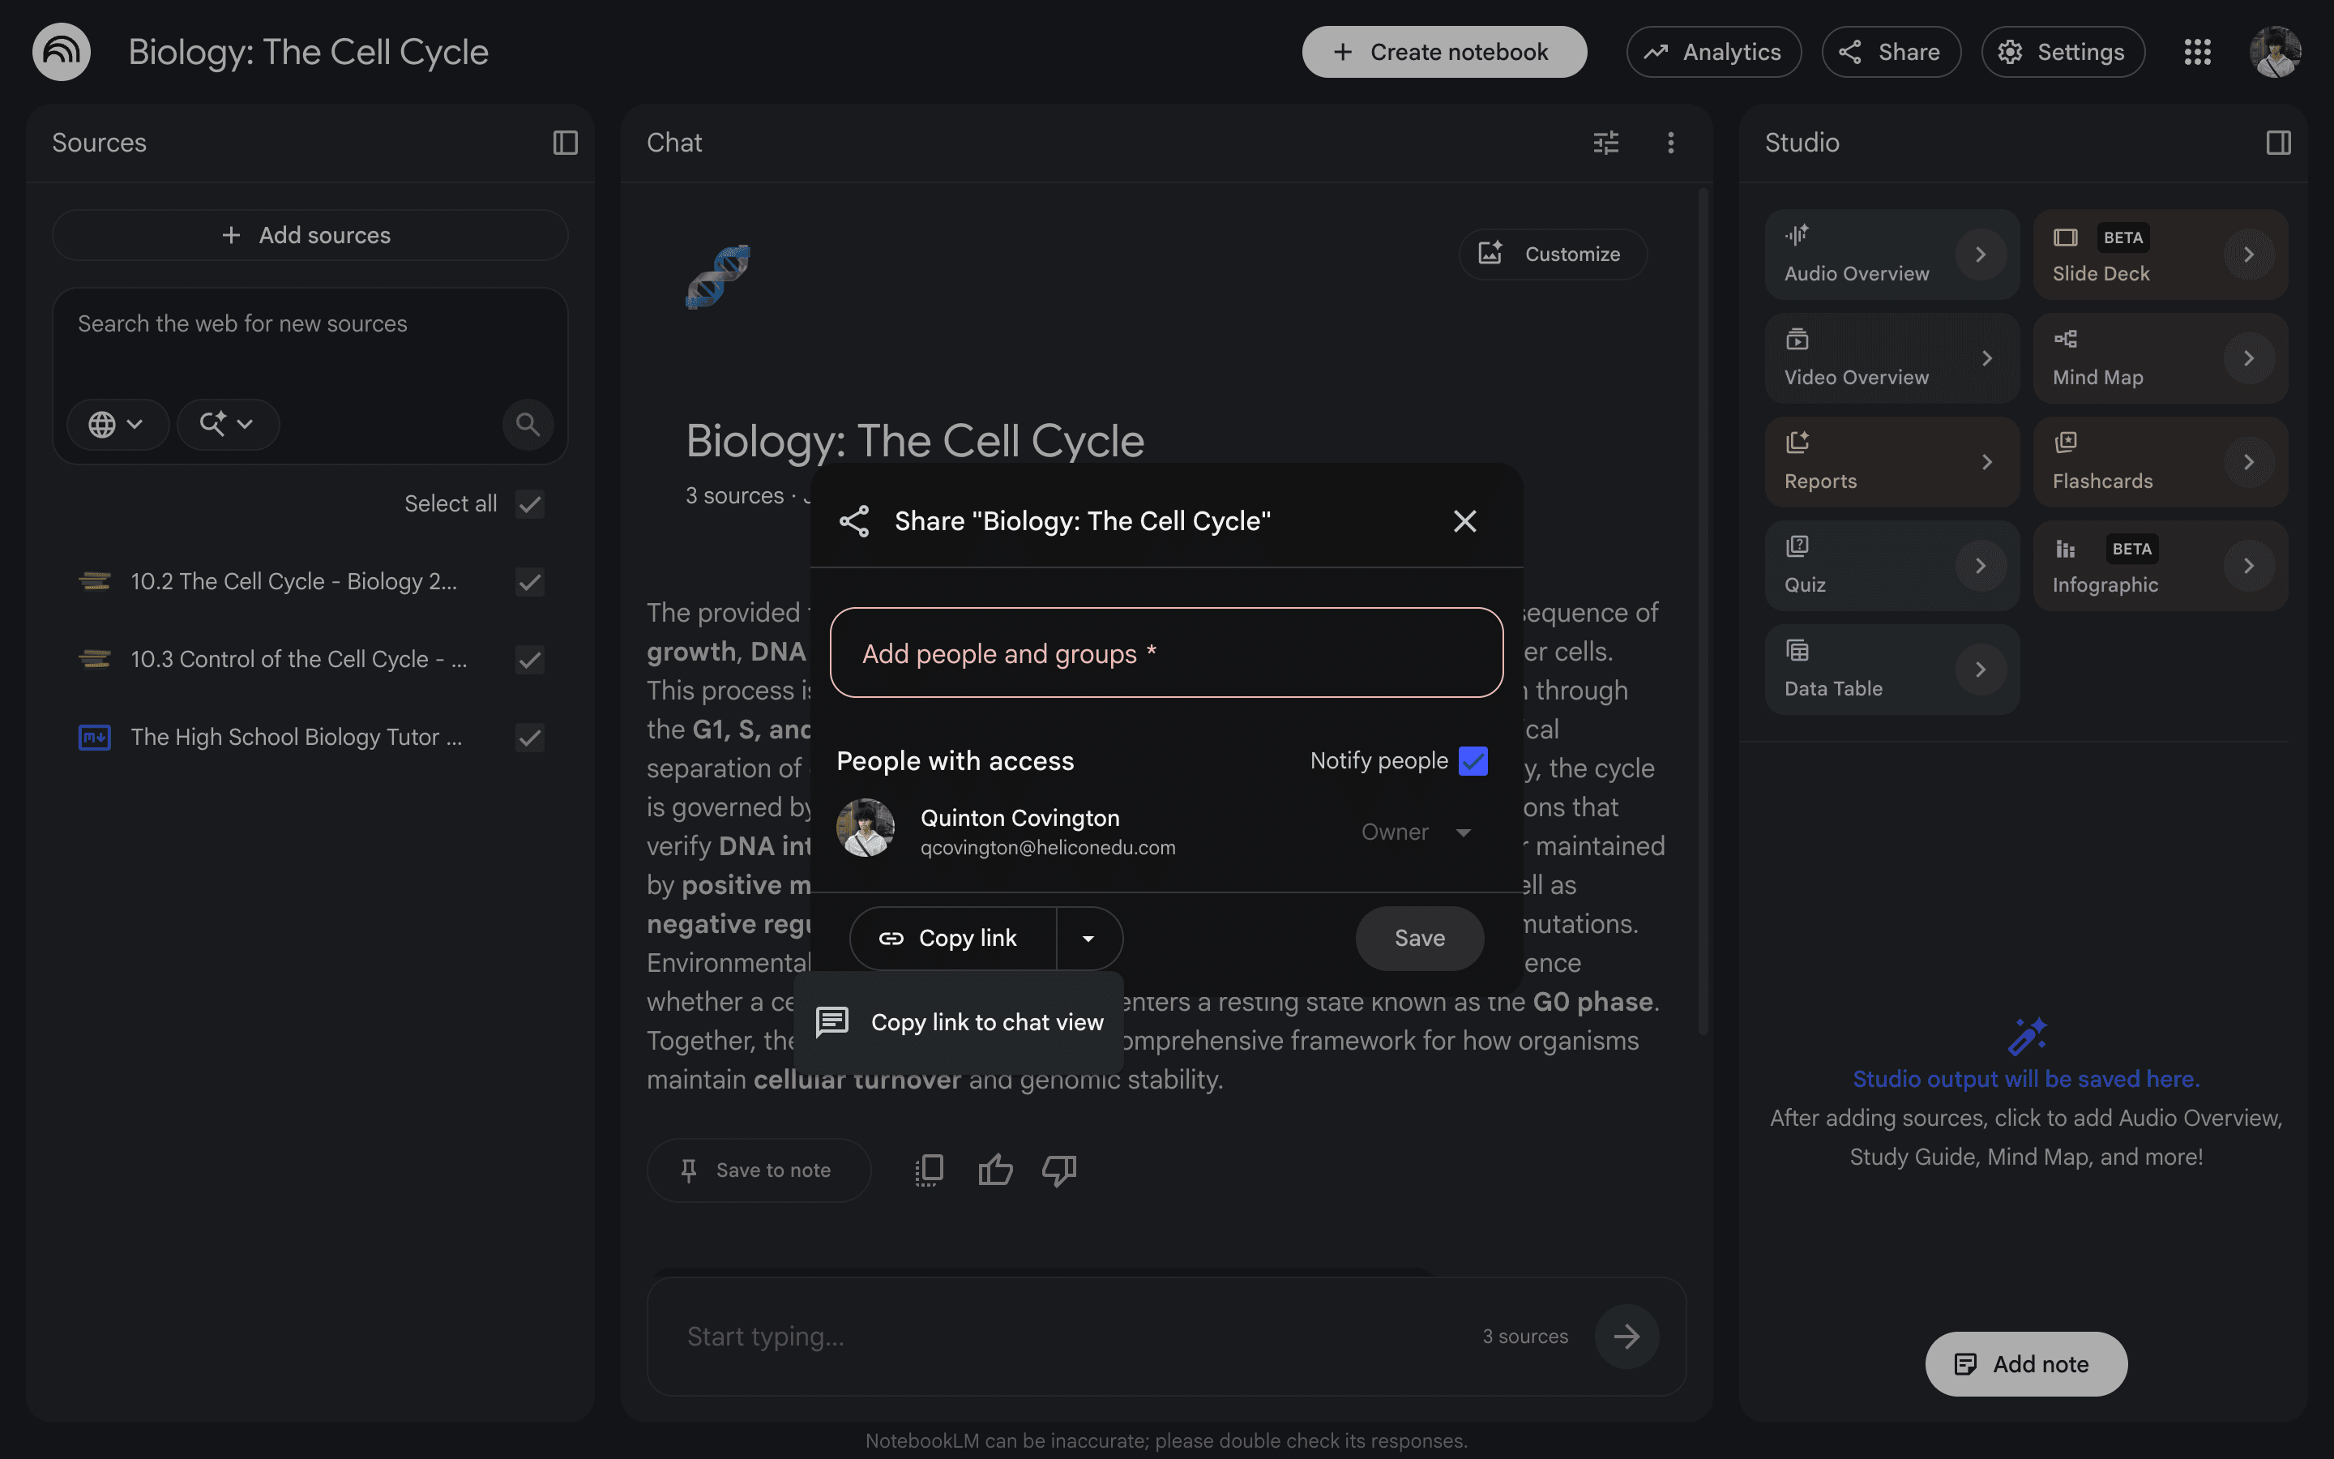2334x1459 pixels.
Task: Submit the chat message arrow
Action: point(1626,1337)
